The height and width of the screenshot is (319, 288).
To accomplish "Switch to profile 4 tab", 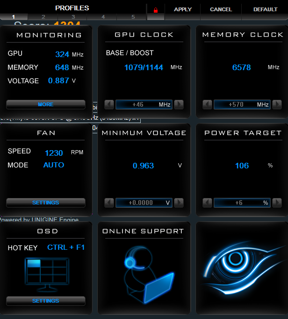I will 103,17.
